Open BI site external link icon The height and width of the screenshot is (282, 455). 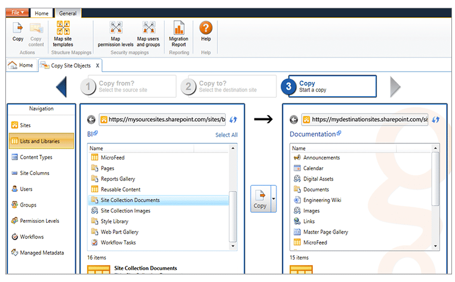[96, 133]
